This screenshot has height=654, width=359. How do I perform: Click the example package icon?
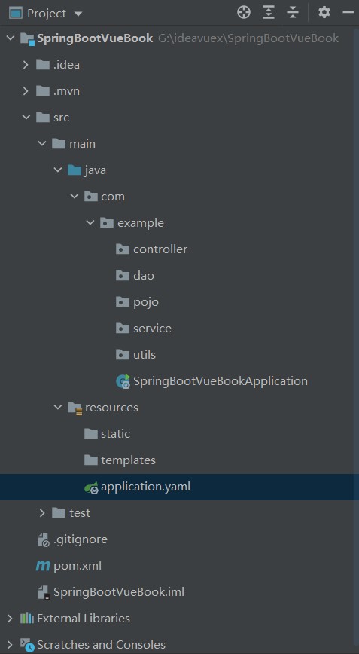[107, 222]
